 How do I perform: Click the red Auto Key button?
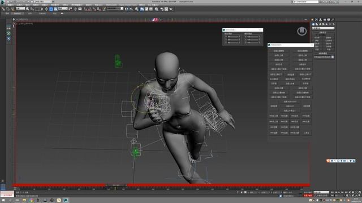click(308, 196)
